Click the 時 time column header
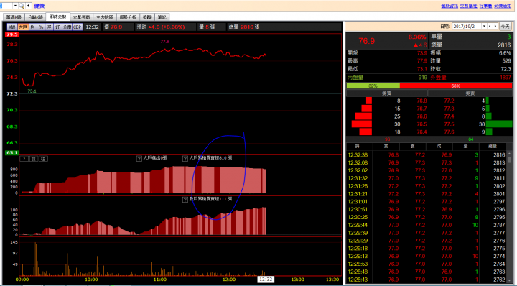This screenshot has height=286, width=517. pos(358,146)
